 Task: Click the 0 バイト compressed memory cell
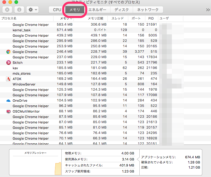tap(100, 30)
